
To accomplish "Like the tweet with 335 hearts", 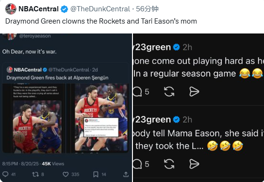I will 66,174.
